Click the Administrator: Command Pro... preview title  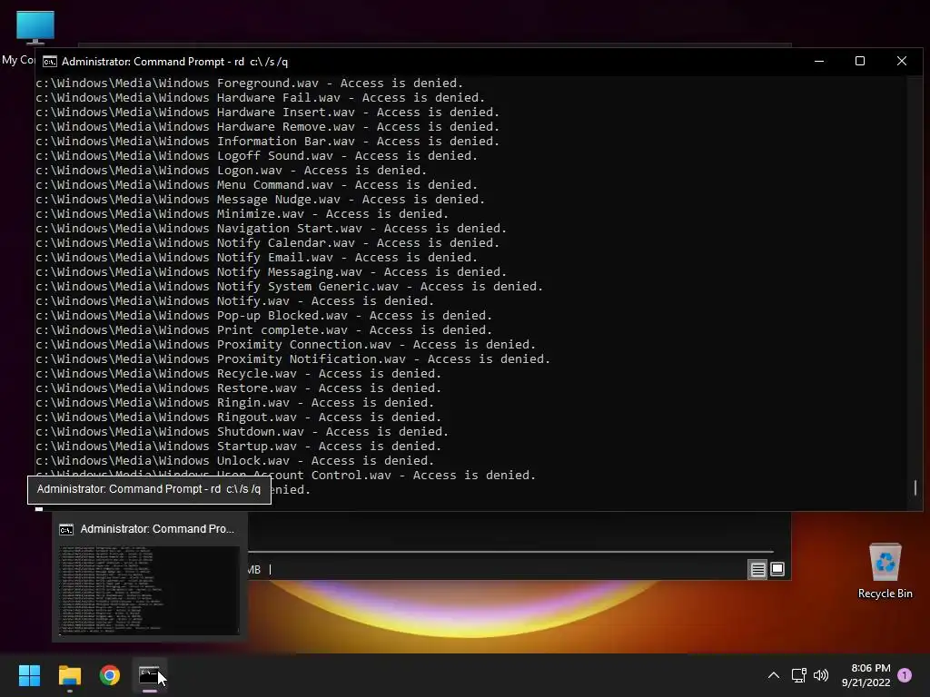click(157, 529)
